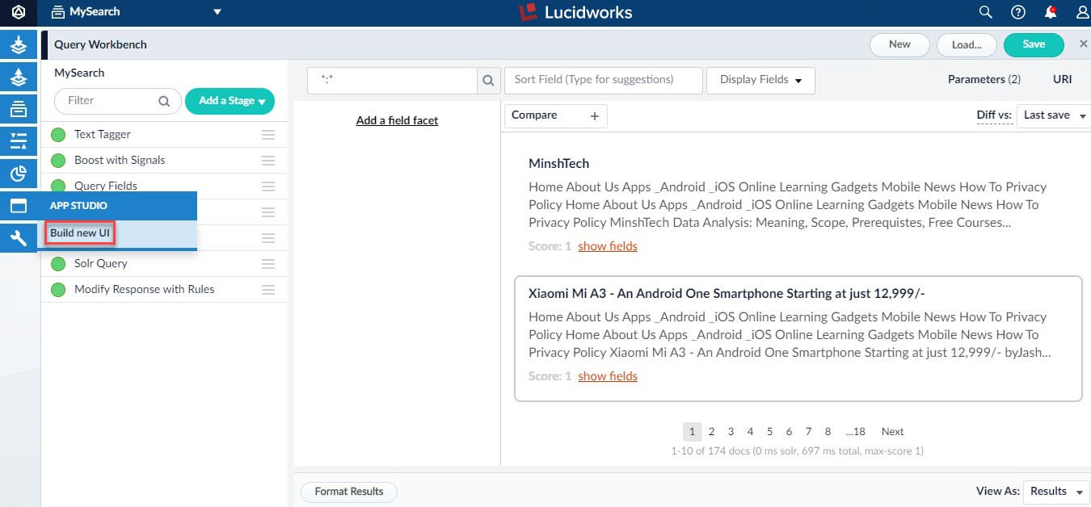The height and width of the screenshot is (507, 1091).
Task: Click the Add a field facet link
Action: click(397, 120)
